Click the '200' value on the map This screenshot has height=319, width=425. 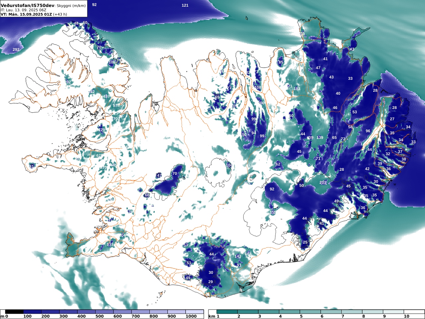click(x=261, y=103)
